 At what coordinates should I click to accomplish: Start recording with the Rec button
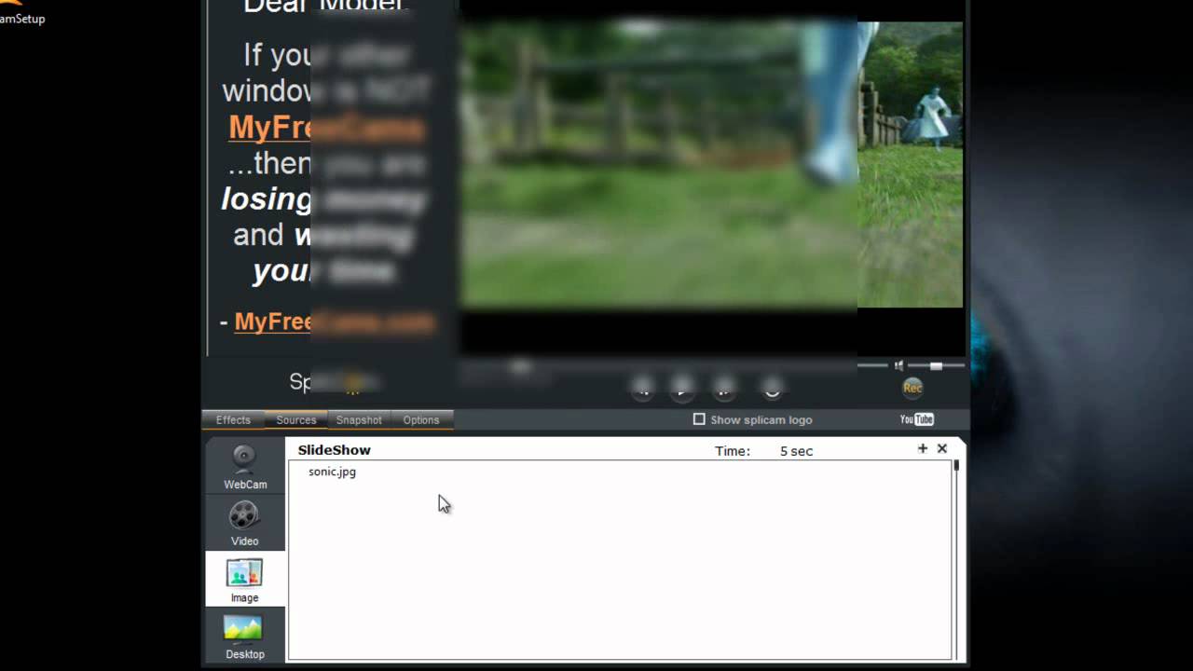(912, 388)
